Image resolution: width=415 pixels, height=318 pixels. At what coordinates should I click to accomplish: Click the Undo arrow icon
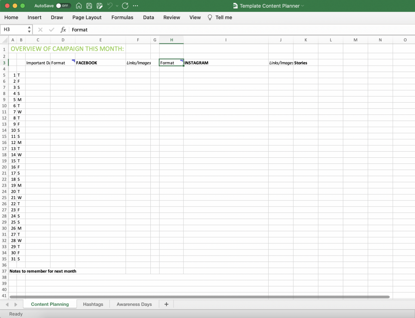tap(110, 6)
